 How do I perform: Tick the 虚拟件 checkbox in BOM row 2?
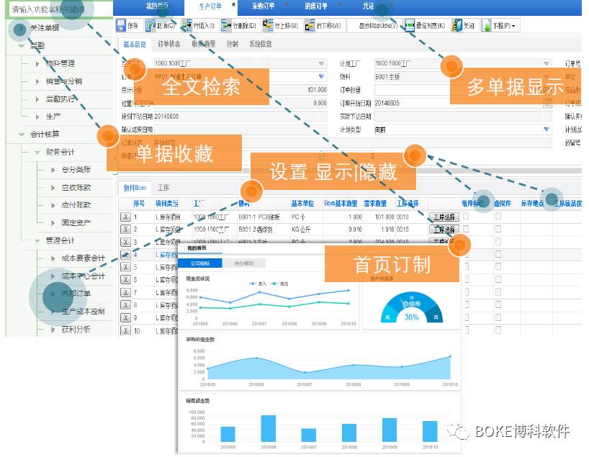point(498,229)
